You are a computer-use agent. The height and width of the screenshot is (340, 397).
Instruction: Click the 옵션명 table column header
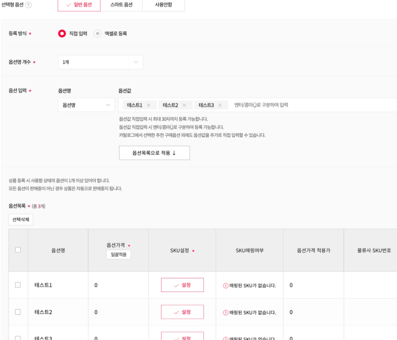(x=58, y=251)
